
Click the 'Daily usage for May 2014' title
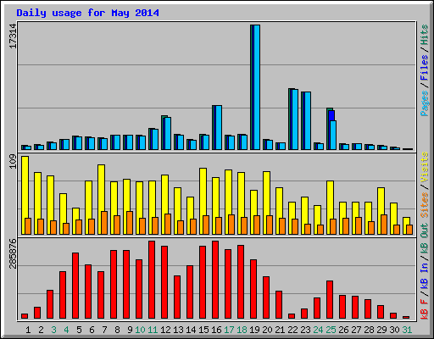pos(87,13)
